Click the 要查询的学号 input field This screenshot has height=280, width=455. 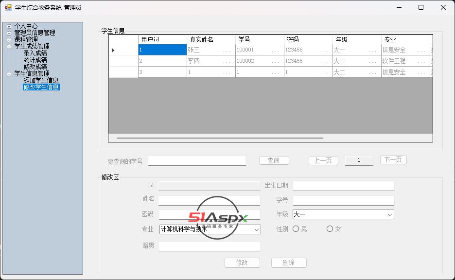pos(197,161)
